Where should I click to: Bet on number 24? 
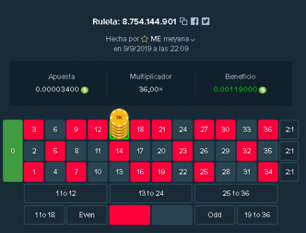point(183,129)
